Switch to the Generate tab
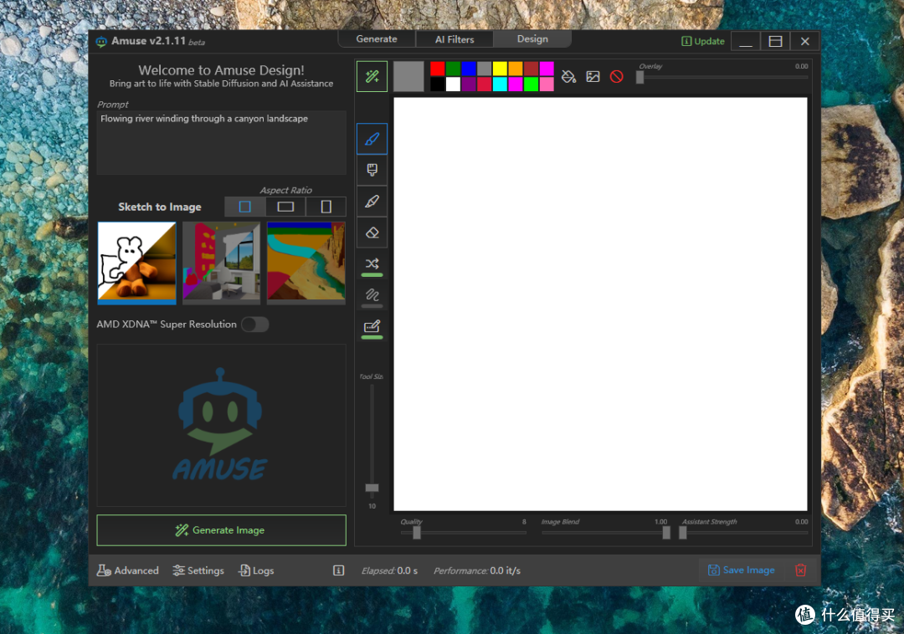The width and height of the screenshot is (904, 634). click(377, 39)
